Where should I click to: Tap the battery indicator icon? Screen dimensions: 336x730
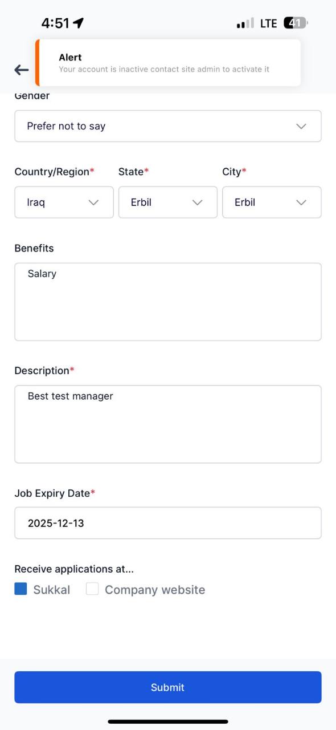click(296, 23)
